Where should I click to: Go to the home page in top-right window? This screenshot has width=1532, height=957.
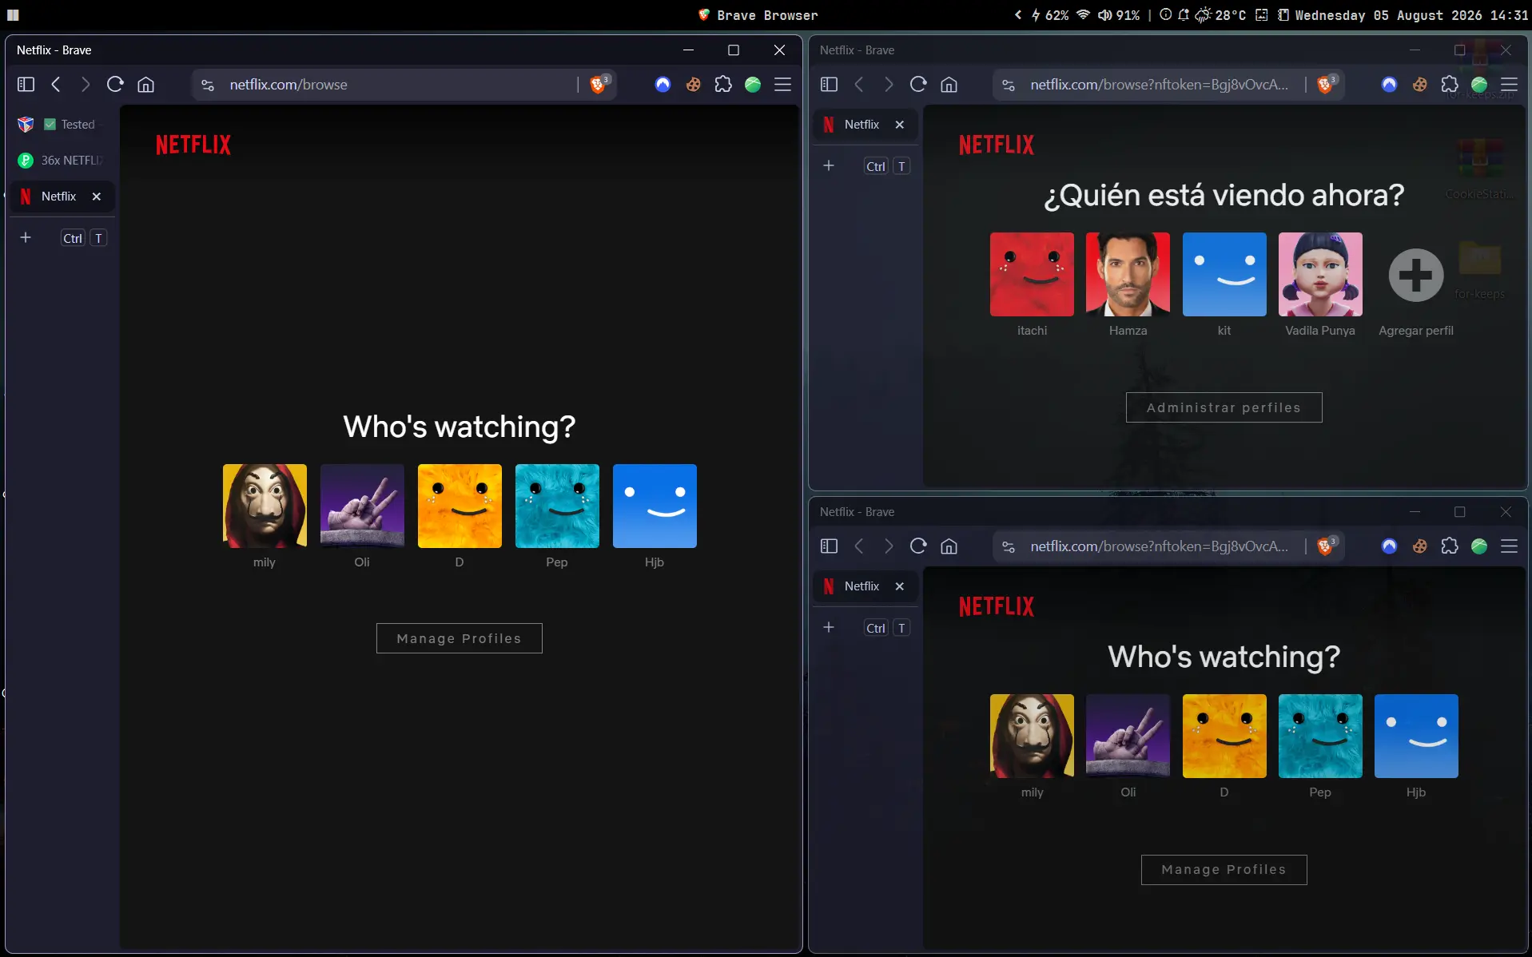click(x=949, y=85)
